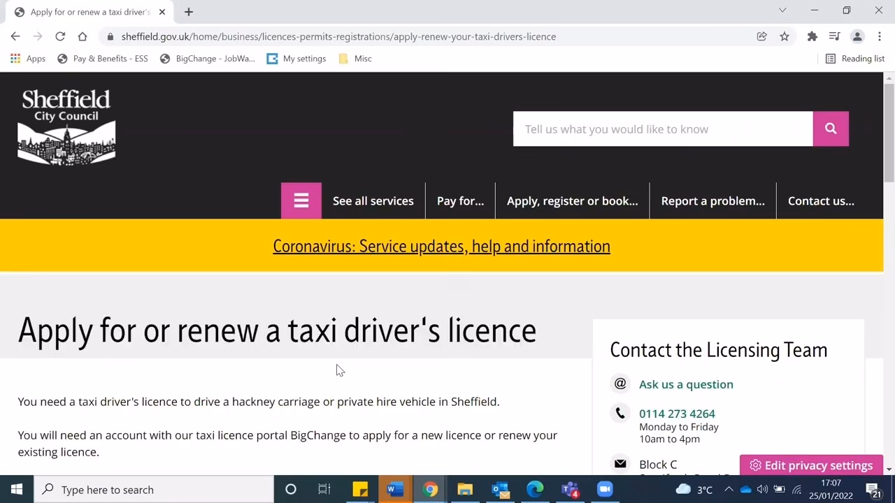
Task: Click the Ask us a question @ icon
Action: (x=620, y=384)
